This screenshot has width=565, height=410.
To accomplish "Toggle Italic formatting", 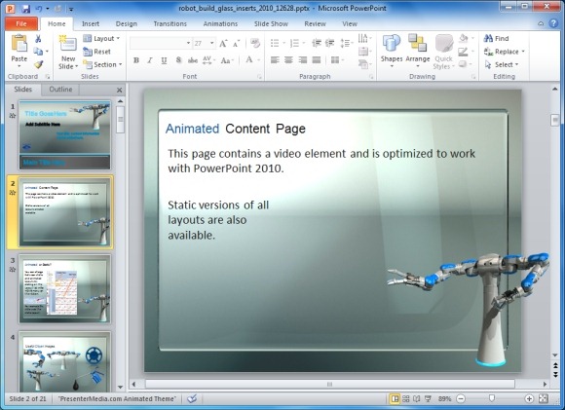I will pos(150,60).
